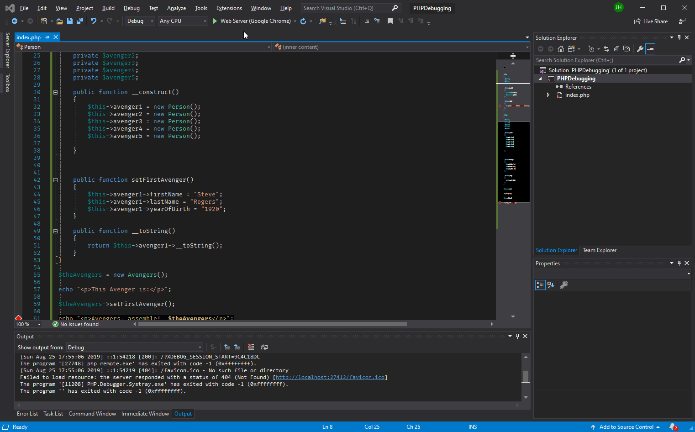Collapse the PHPDebugging project node

click(541, 79)
